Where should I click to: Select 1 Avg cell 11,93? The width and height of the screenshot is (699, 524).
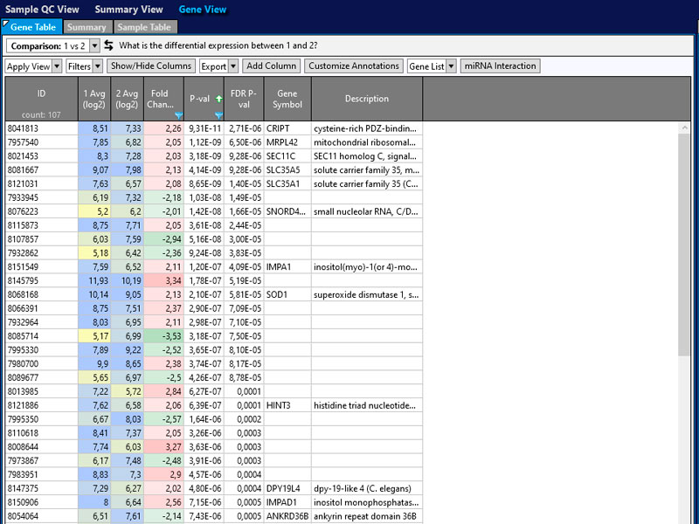coord(94,280)
